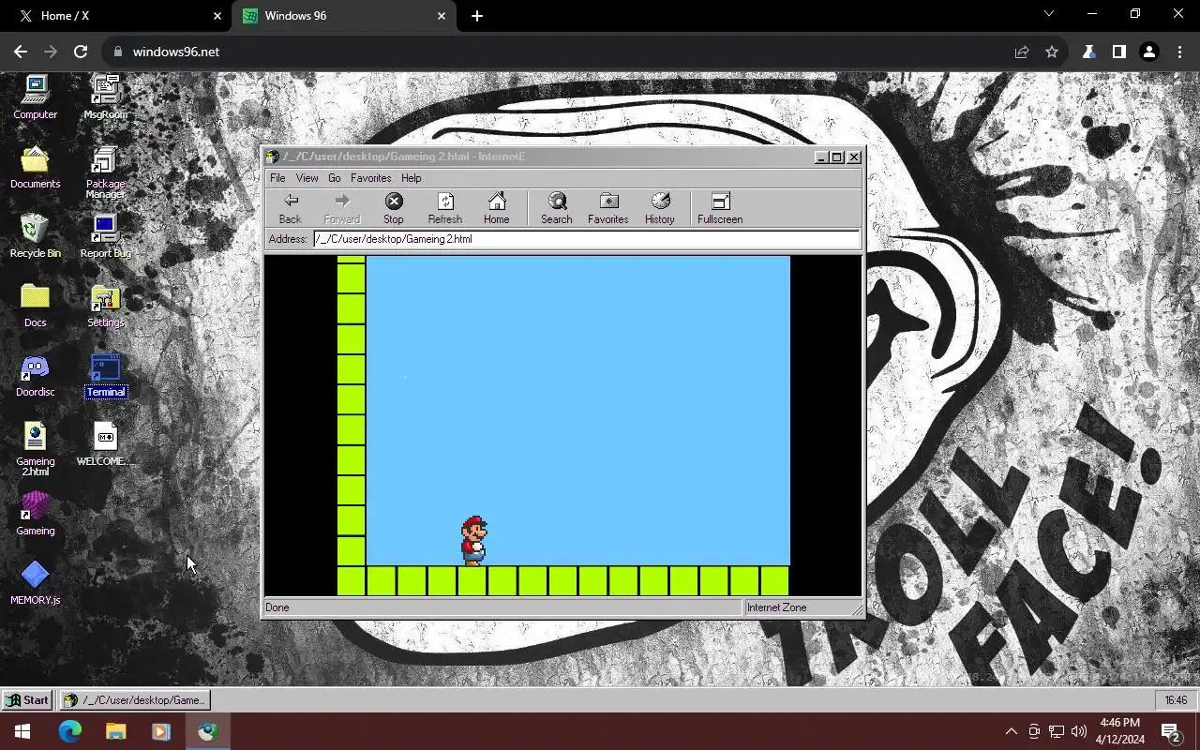
Task: Open Settings desktop icon
Action: (x=106, y=306)
